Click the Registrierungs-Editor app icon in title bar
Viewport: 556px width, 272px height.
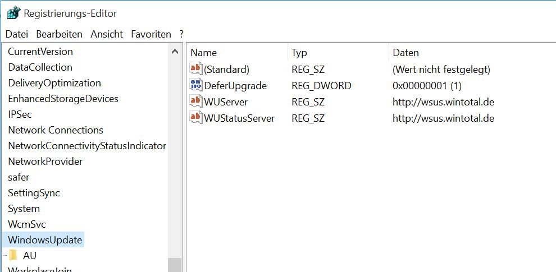(13, 13)
